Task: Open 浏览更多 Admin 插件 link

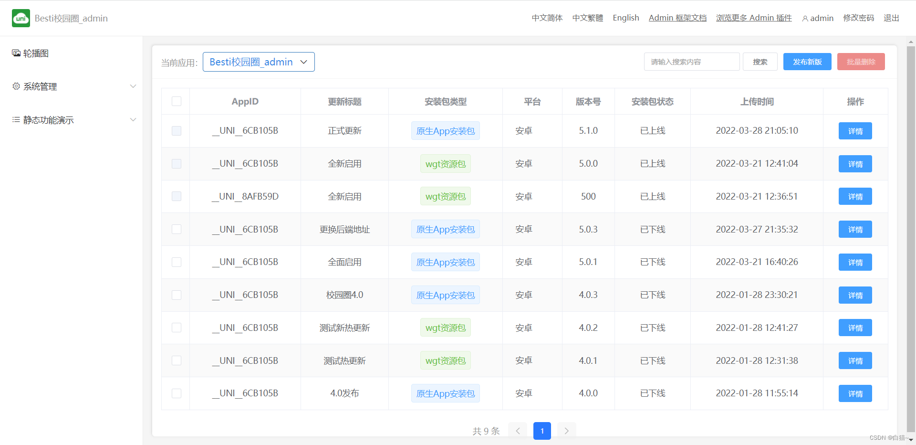Action: click(x=754, y=18)
